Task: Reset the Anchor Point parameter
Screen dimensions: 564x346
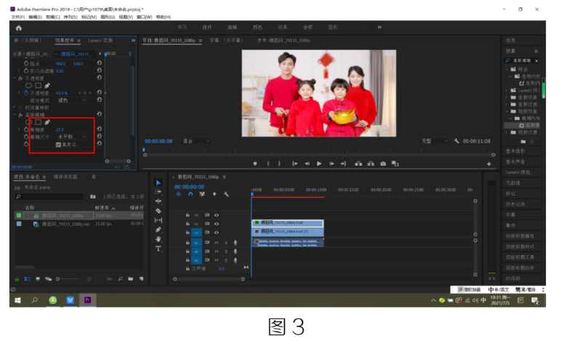Action: [100, 63]
